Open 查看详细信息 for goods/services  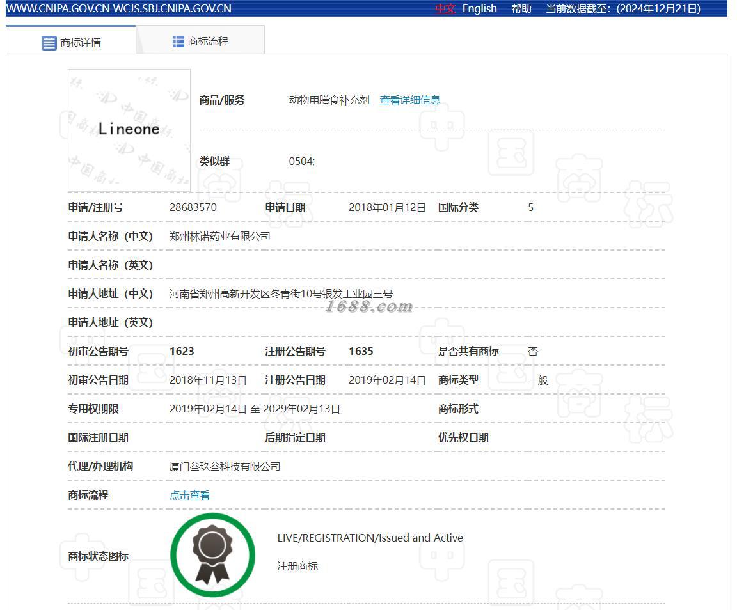[x=410, y=100]
